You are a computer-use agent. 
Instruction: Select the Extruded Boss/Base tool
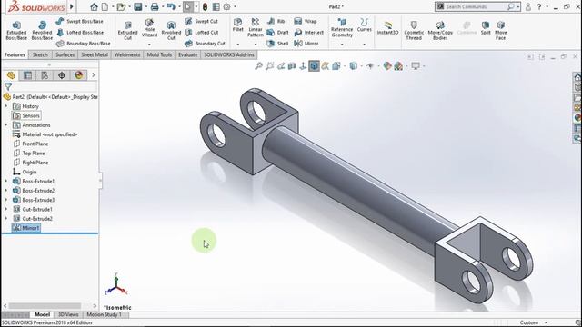pos(16,30)
